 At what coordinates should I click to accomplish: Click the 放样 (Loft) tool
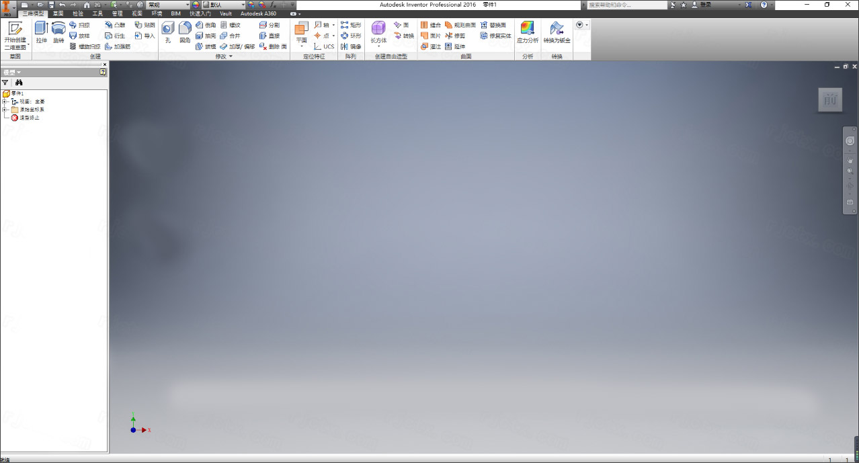point(83,36)
